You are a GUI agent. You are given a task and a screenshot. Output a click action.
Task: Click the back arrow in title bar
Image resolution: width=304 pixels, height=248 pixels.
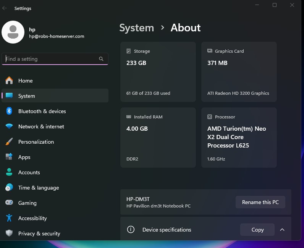pyautogui.click(x=5, y=8)
